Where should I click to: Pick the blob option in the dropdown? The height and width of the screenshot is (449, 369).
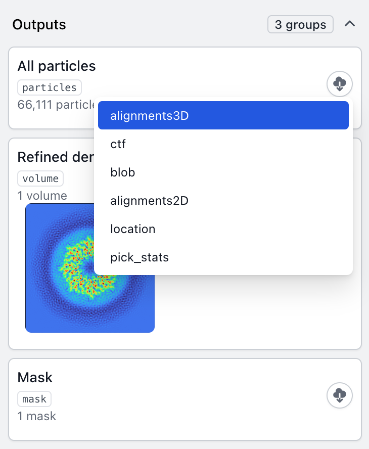[223, 172]
